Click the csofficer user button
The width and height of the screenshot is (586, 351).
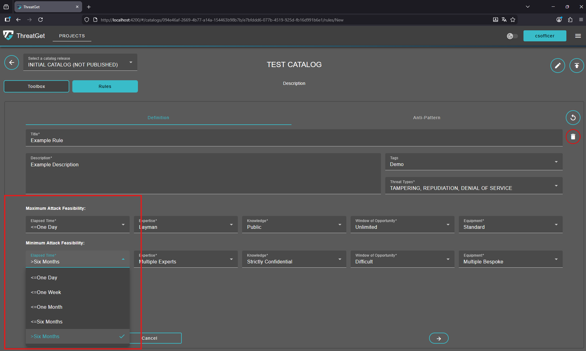545,36
